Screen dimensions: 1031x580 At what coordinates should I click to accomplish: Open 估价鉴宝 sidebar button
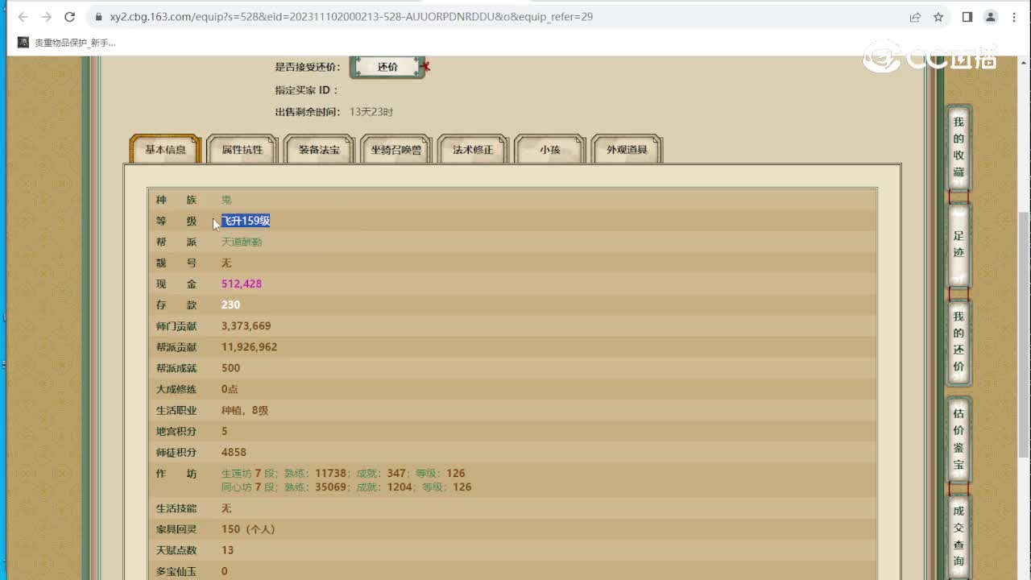click(959, 439)
